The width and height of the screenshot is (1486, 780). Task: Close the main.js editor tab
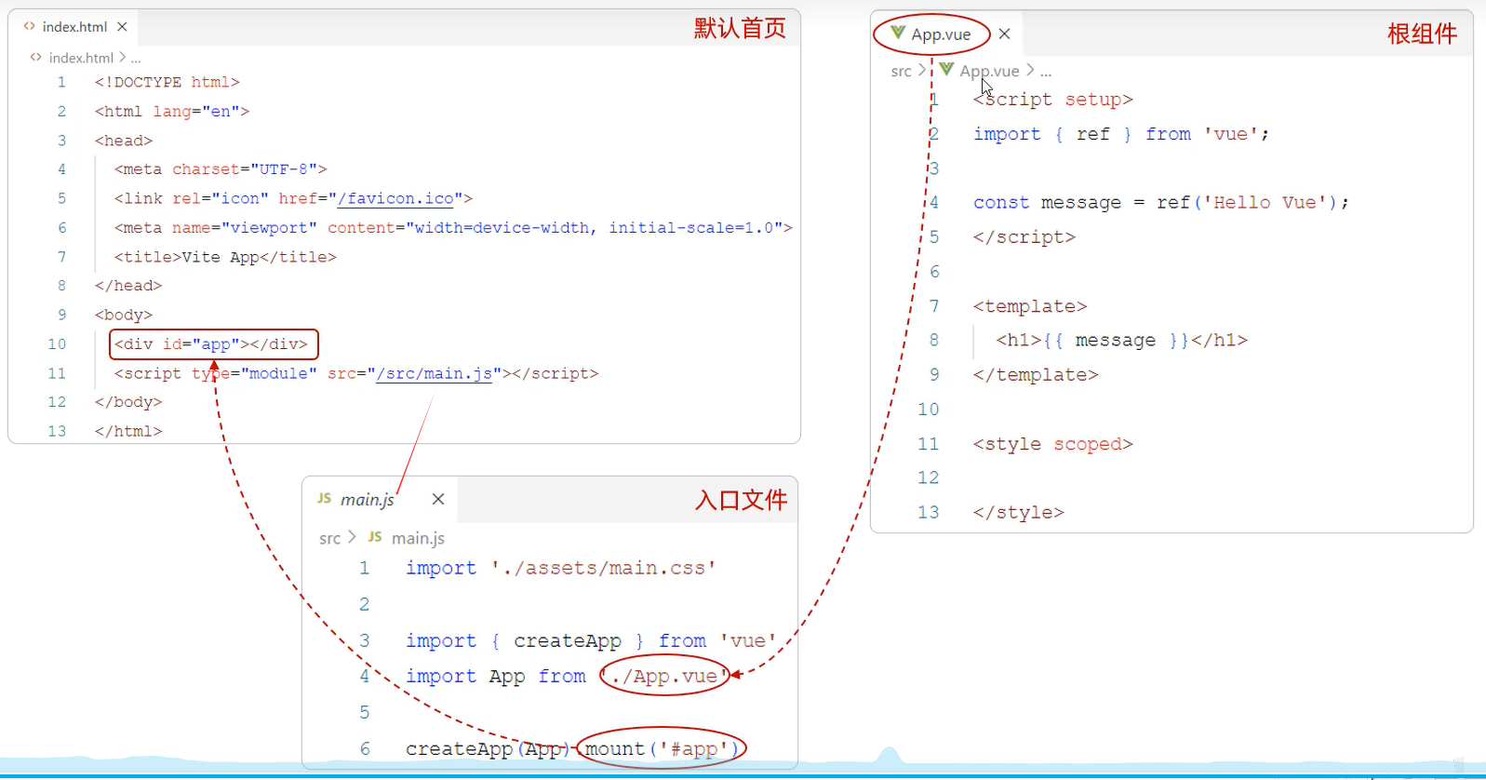[x=438, y=499]
